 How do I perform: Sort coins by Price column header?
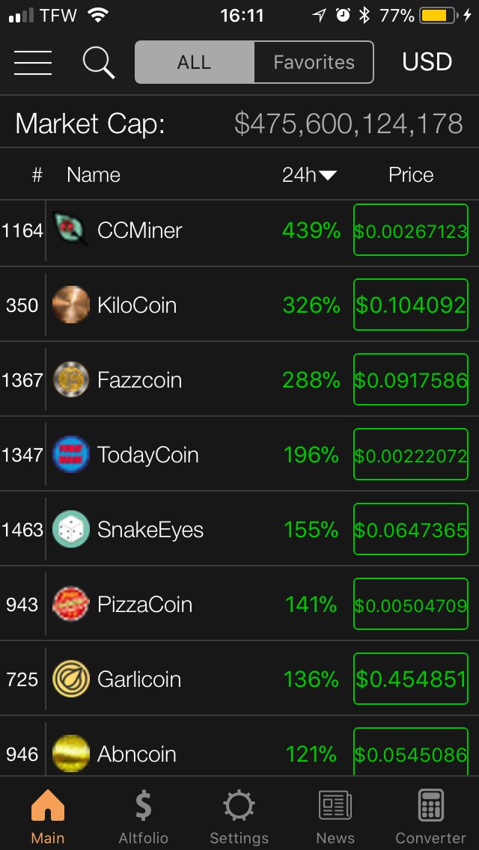pyautogui.click(x=411, y=175)
